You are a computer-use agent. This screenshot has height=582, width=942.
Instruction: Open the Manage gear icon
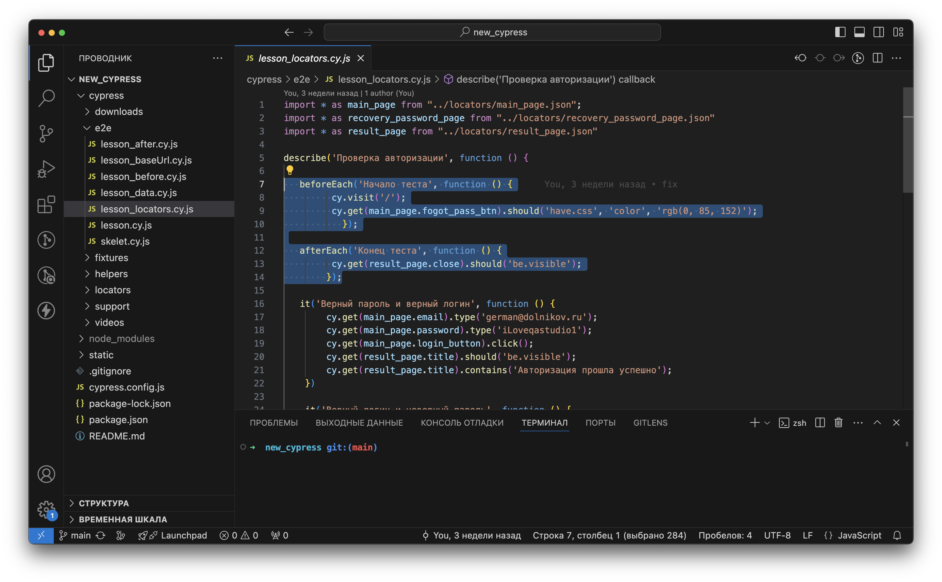(x=46, y=510)
